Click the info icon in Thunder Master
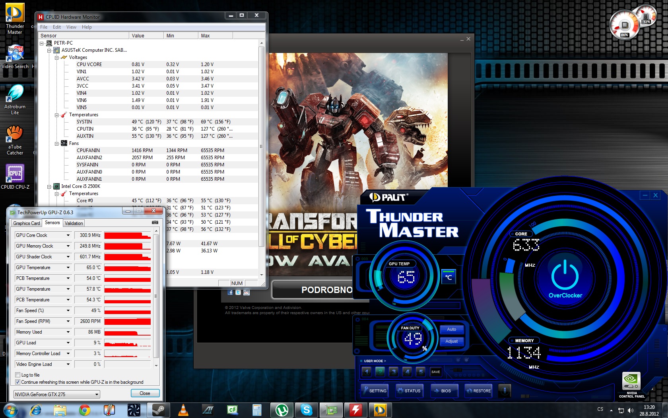Image resolution: width=668 pixels, height=418 pixels. 504,391
